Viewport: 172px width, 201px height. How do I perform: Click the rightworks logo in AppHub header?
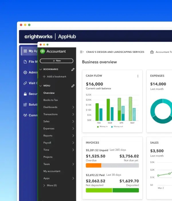click(38, 37)
